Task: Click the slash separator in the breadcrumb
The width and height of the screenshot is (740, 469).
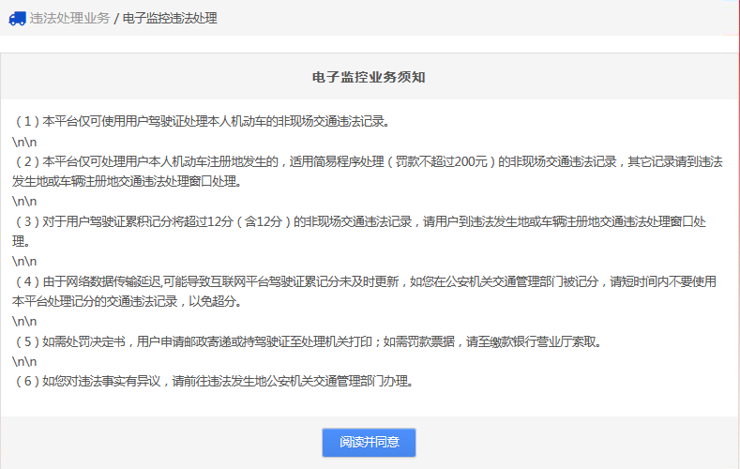Action: (x=115, y=18)
